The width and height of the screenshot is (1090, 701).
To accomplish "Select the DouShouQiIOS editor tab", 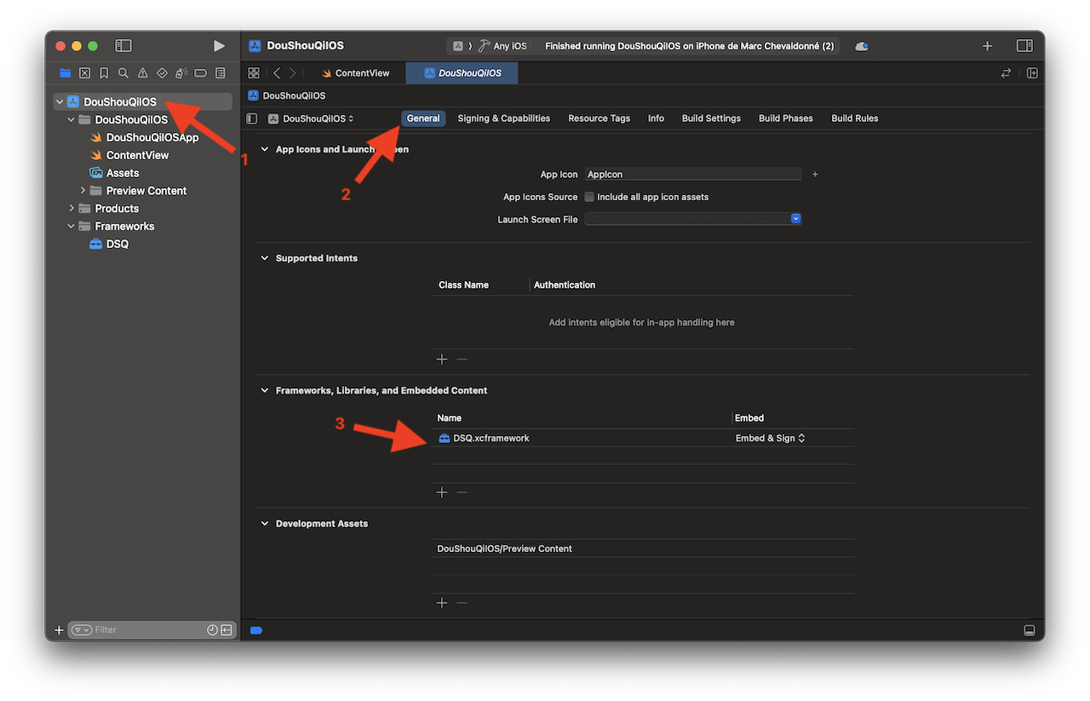I will pyautogui.click(x=462, y=73).
